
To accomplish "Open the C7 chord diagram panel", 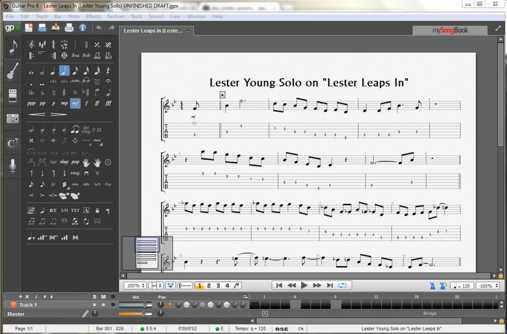I will (12, 143).
